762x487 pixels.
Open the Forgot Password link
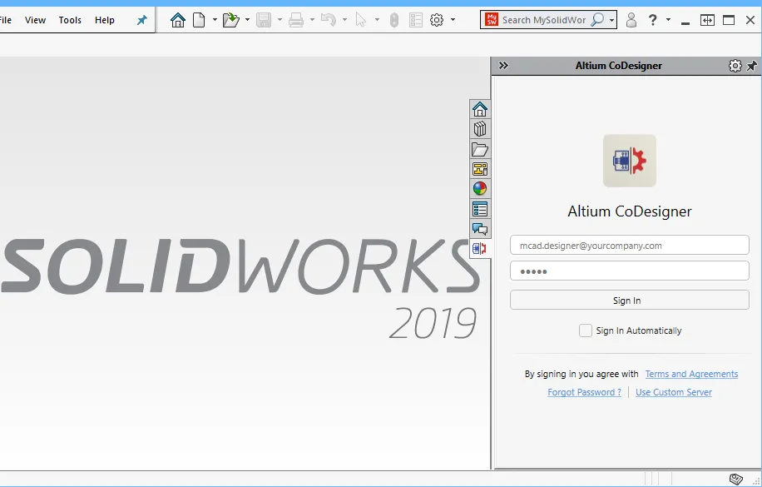click(584, 391)
